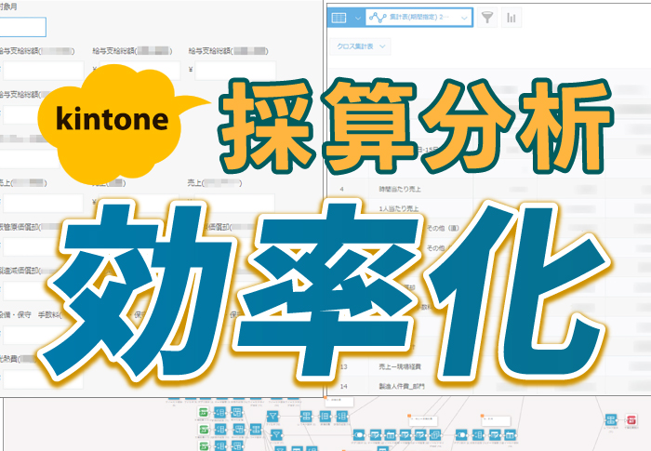The height and width of the screenshot is (451, 651).
Task: Select the 1人当たり売上 row
Action: 488,208
